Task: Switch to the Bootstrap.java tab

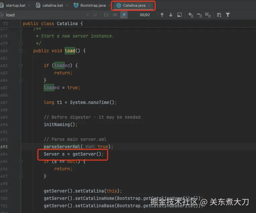Action: pos(93,5)
